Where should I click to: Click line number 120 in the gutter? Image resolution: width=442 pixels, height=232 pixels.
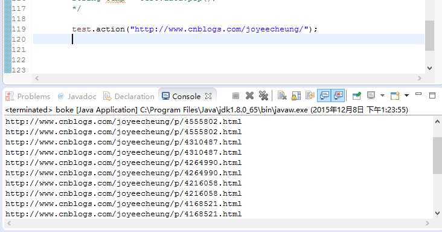click(19, 39)
